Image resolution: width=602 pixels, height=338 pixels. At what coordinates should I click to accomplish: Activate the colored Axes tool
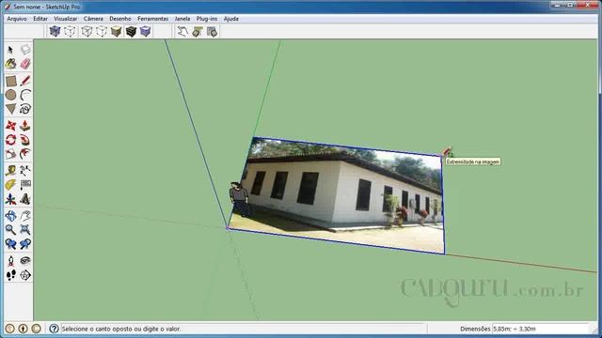coord(10,199)
